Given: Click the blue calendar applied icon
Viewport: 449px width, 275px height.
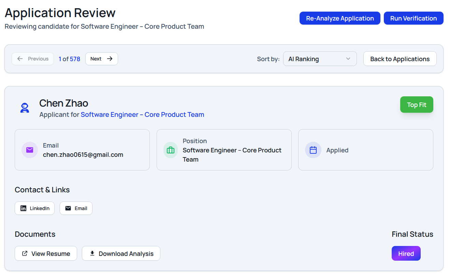Looking at the screenshot, I should click(313, 150).
